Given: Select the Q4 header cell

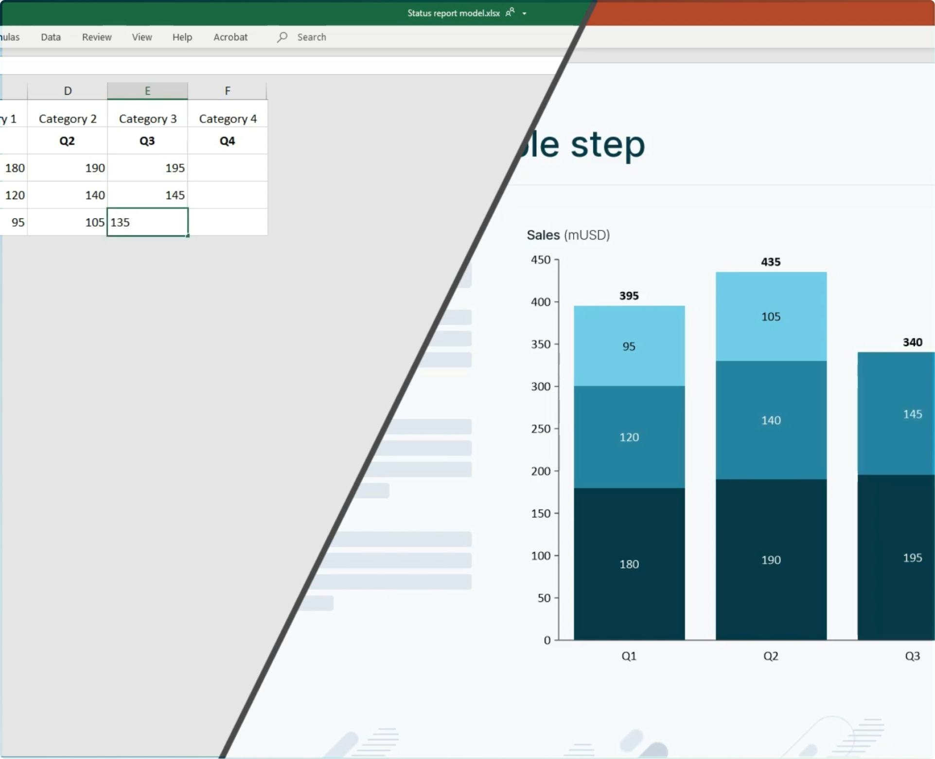Looking at the screenshot, I should tap(227, 141).
